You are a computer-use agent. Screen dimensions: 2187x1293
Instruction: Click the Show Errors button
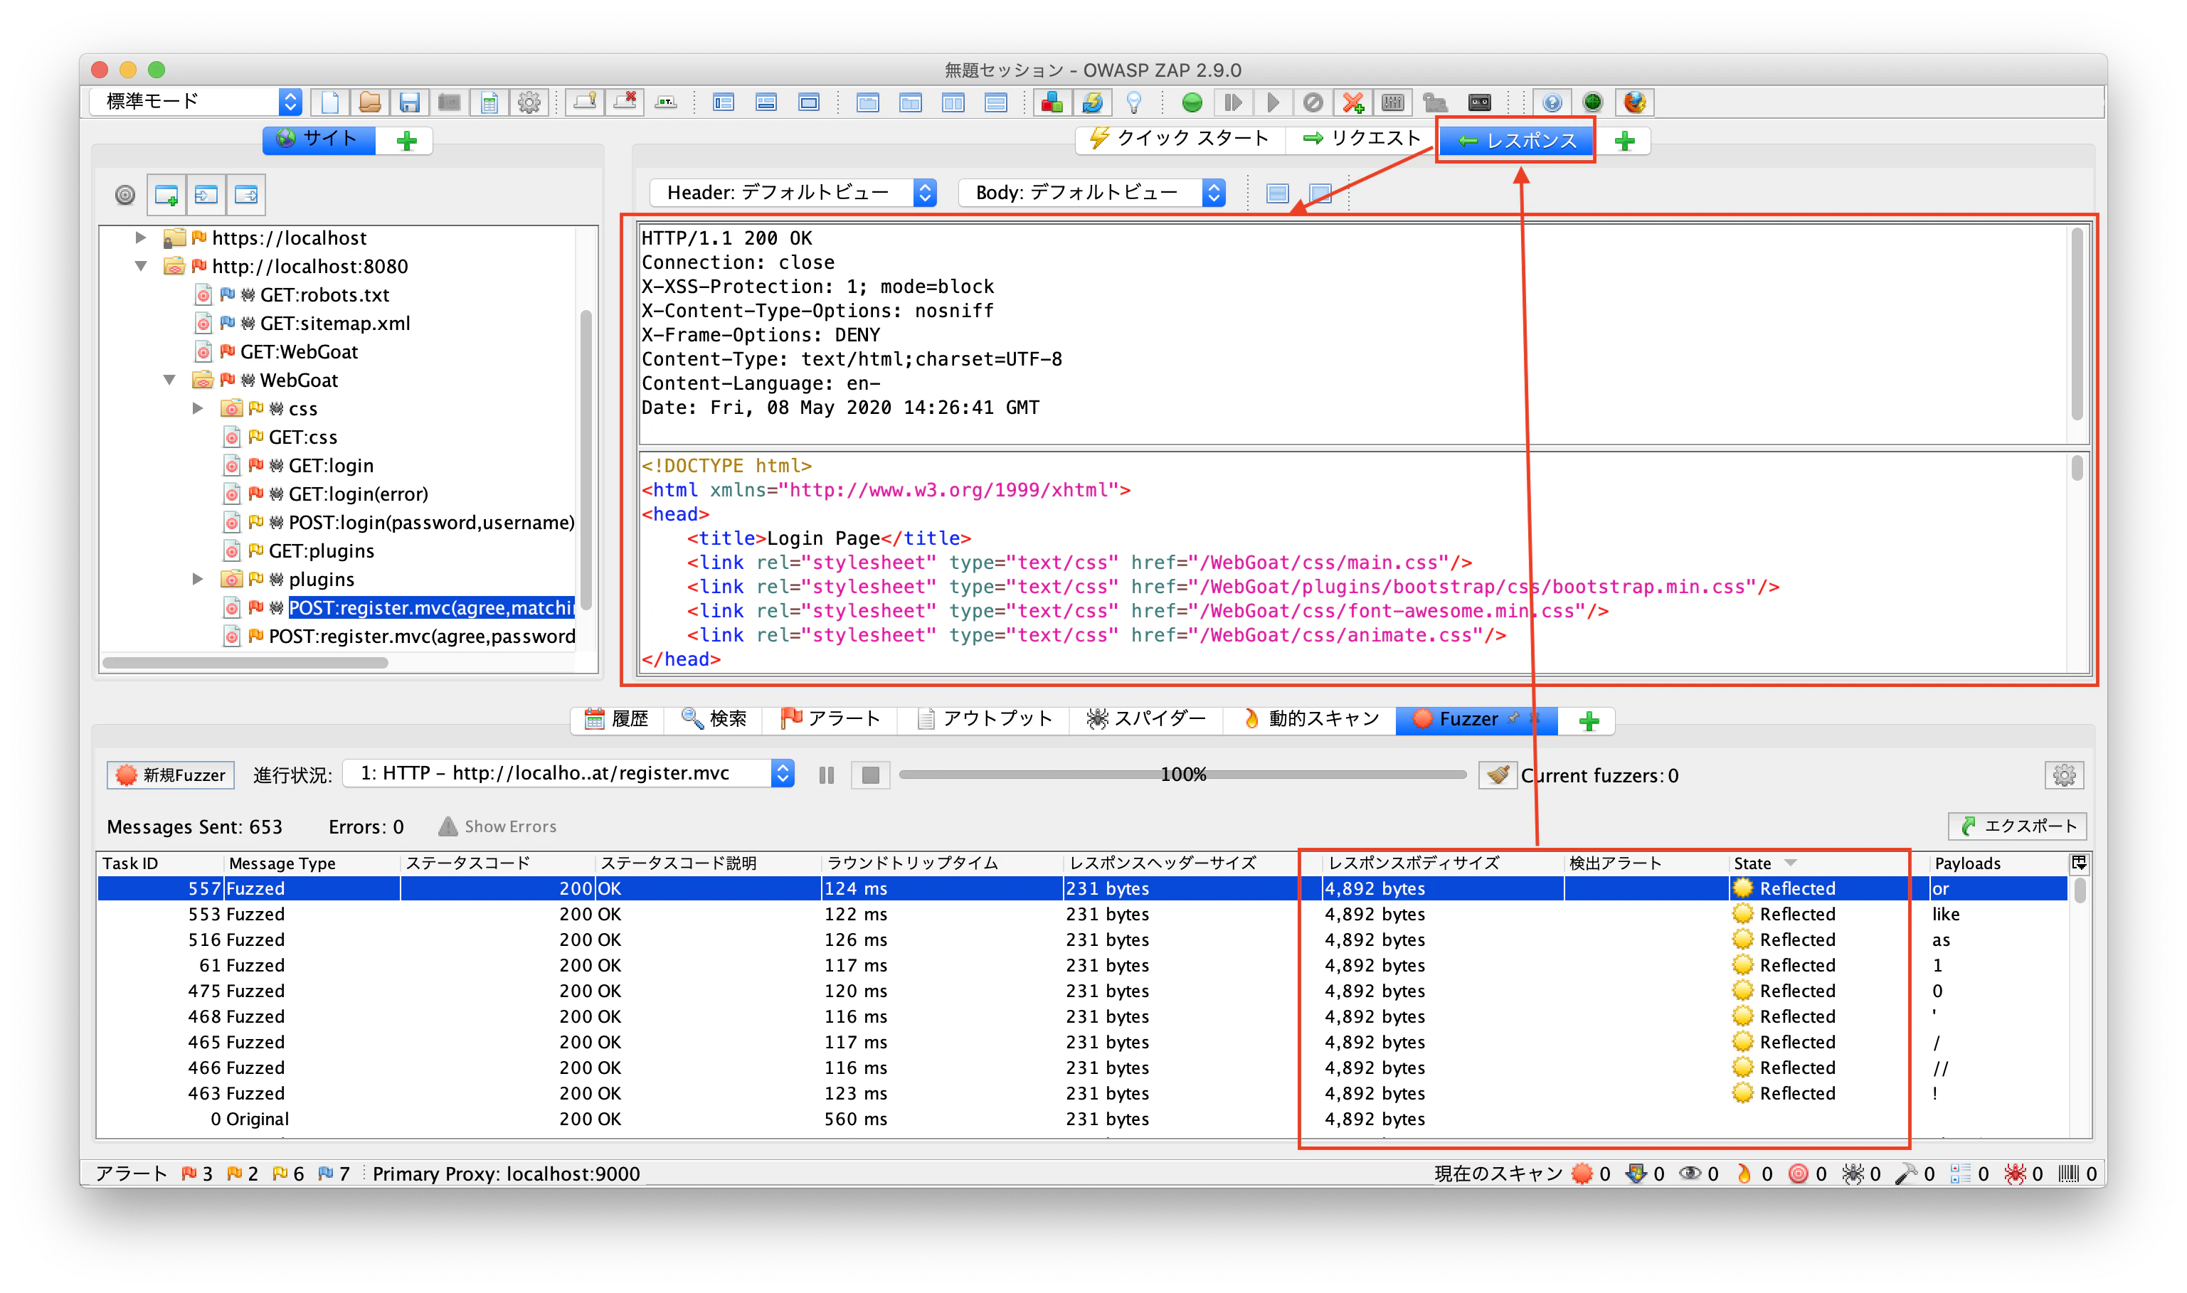pos(497,826)
